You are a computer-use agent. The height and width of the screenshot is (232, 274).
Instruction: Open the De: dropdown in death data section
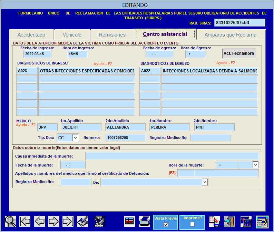click(x=205, y=182)
